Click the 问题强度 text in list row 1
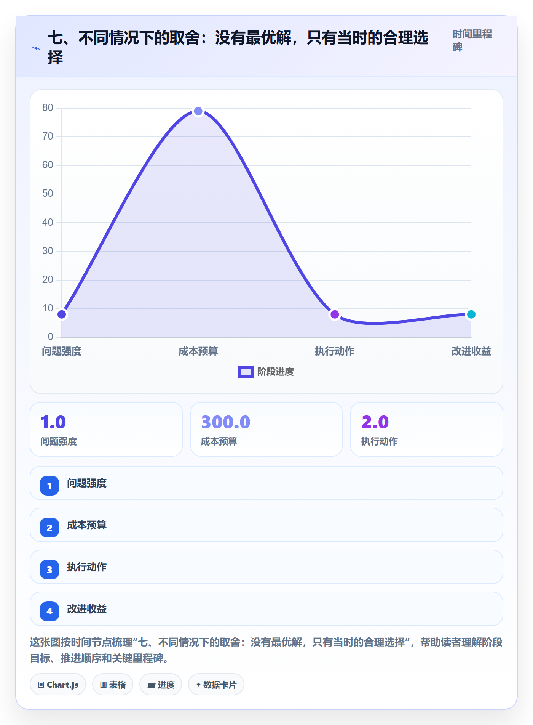This screenshot has width=533, height=725. 87,483
